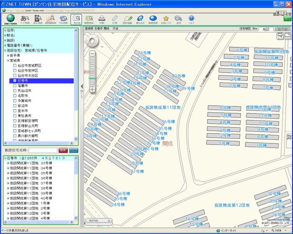
Task: Open the TEL検索 telephone search tool
Action: [64, 20]
